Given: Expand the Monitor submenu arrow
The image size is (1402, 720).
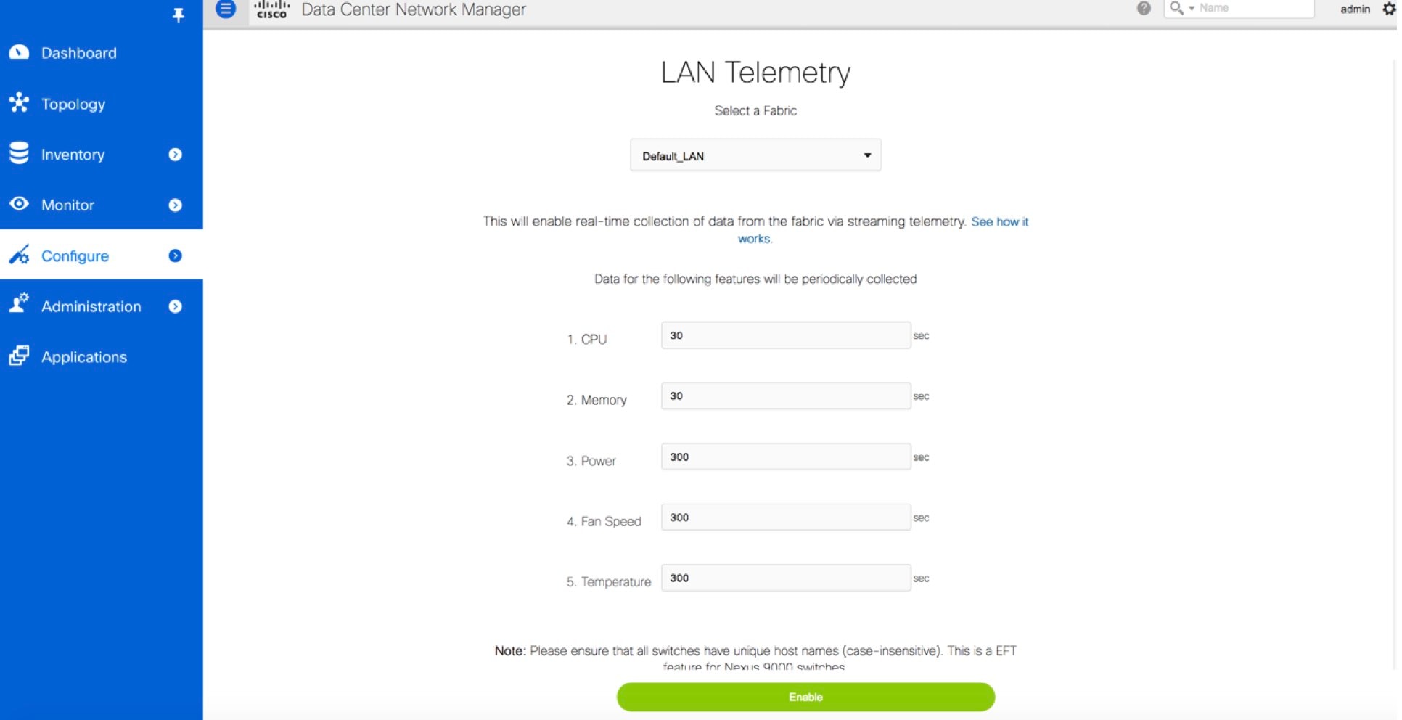Looking at the screenshot, I should click(175, 205).
